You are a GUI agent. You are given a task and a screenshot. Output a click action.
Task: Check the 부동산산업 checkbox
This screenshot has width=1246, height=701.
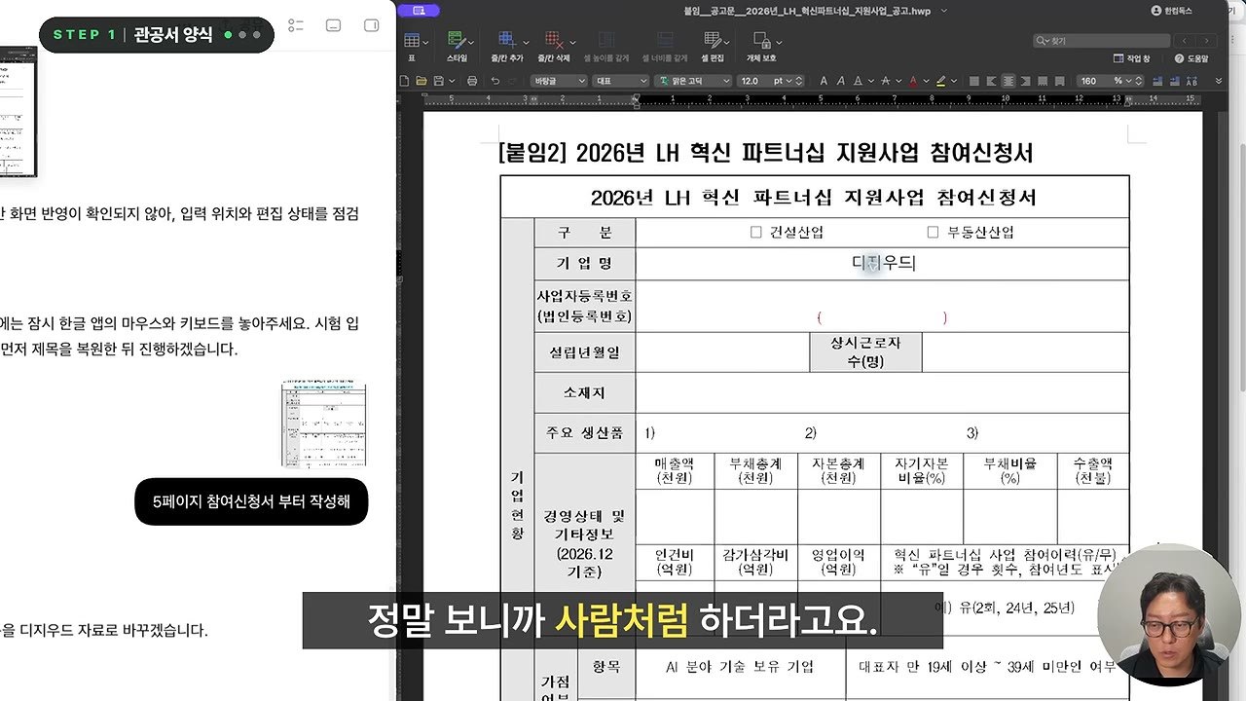point(933,232)
